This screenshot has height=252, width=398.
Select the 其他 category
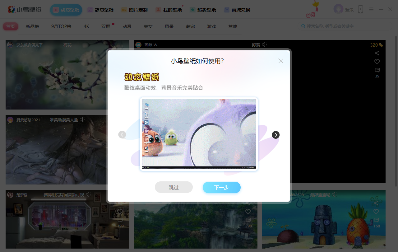coord(233,26)
